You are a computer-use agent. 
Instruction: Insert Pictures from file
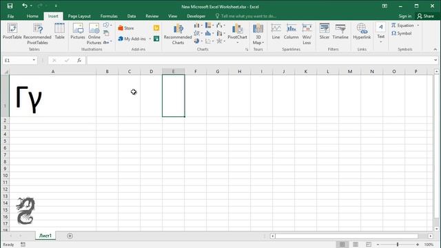78,32
